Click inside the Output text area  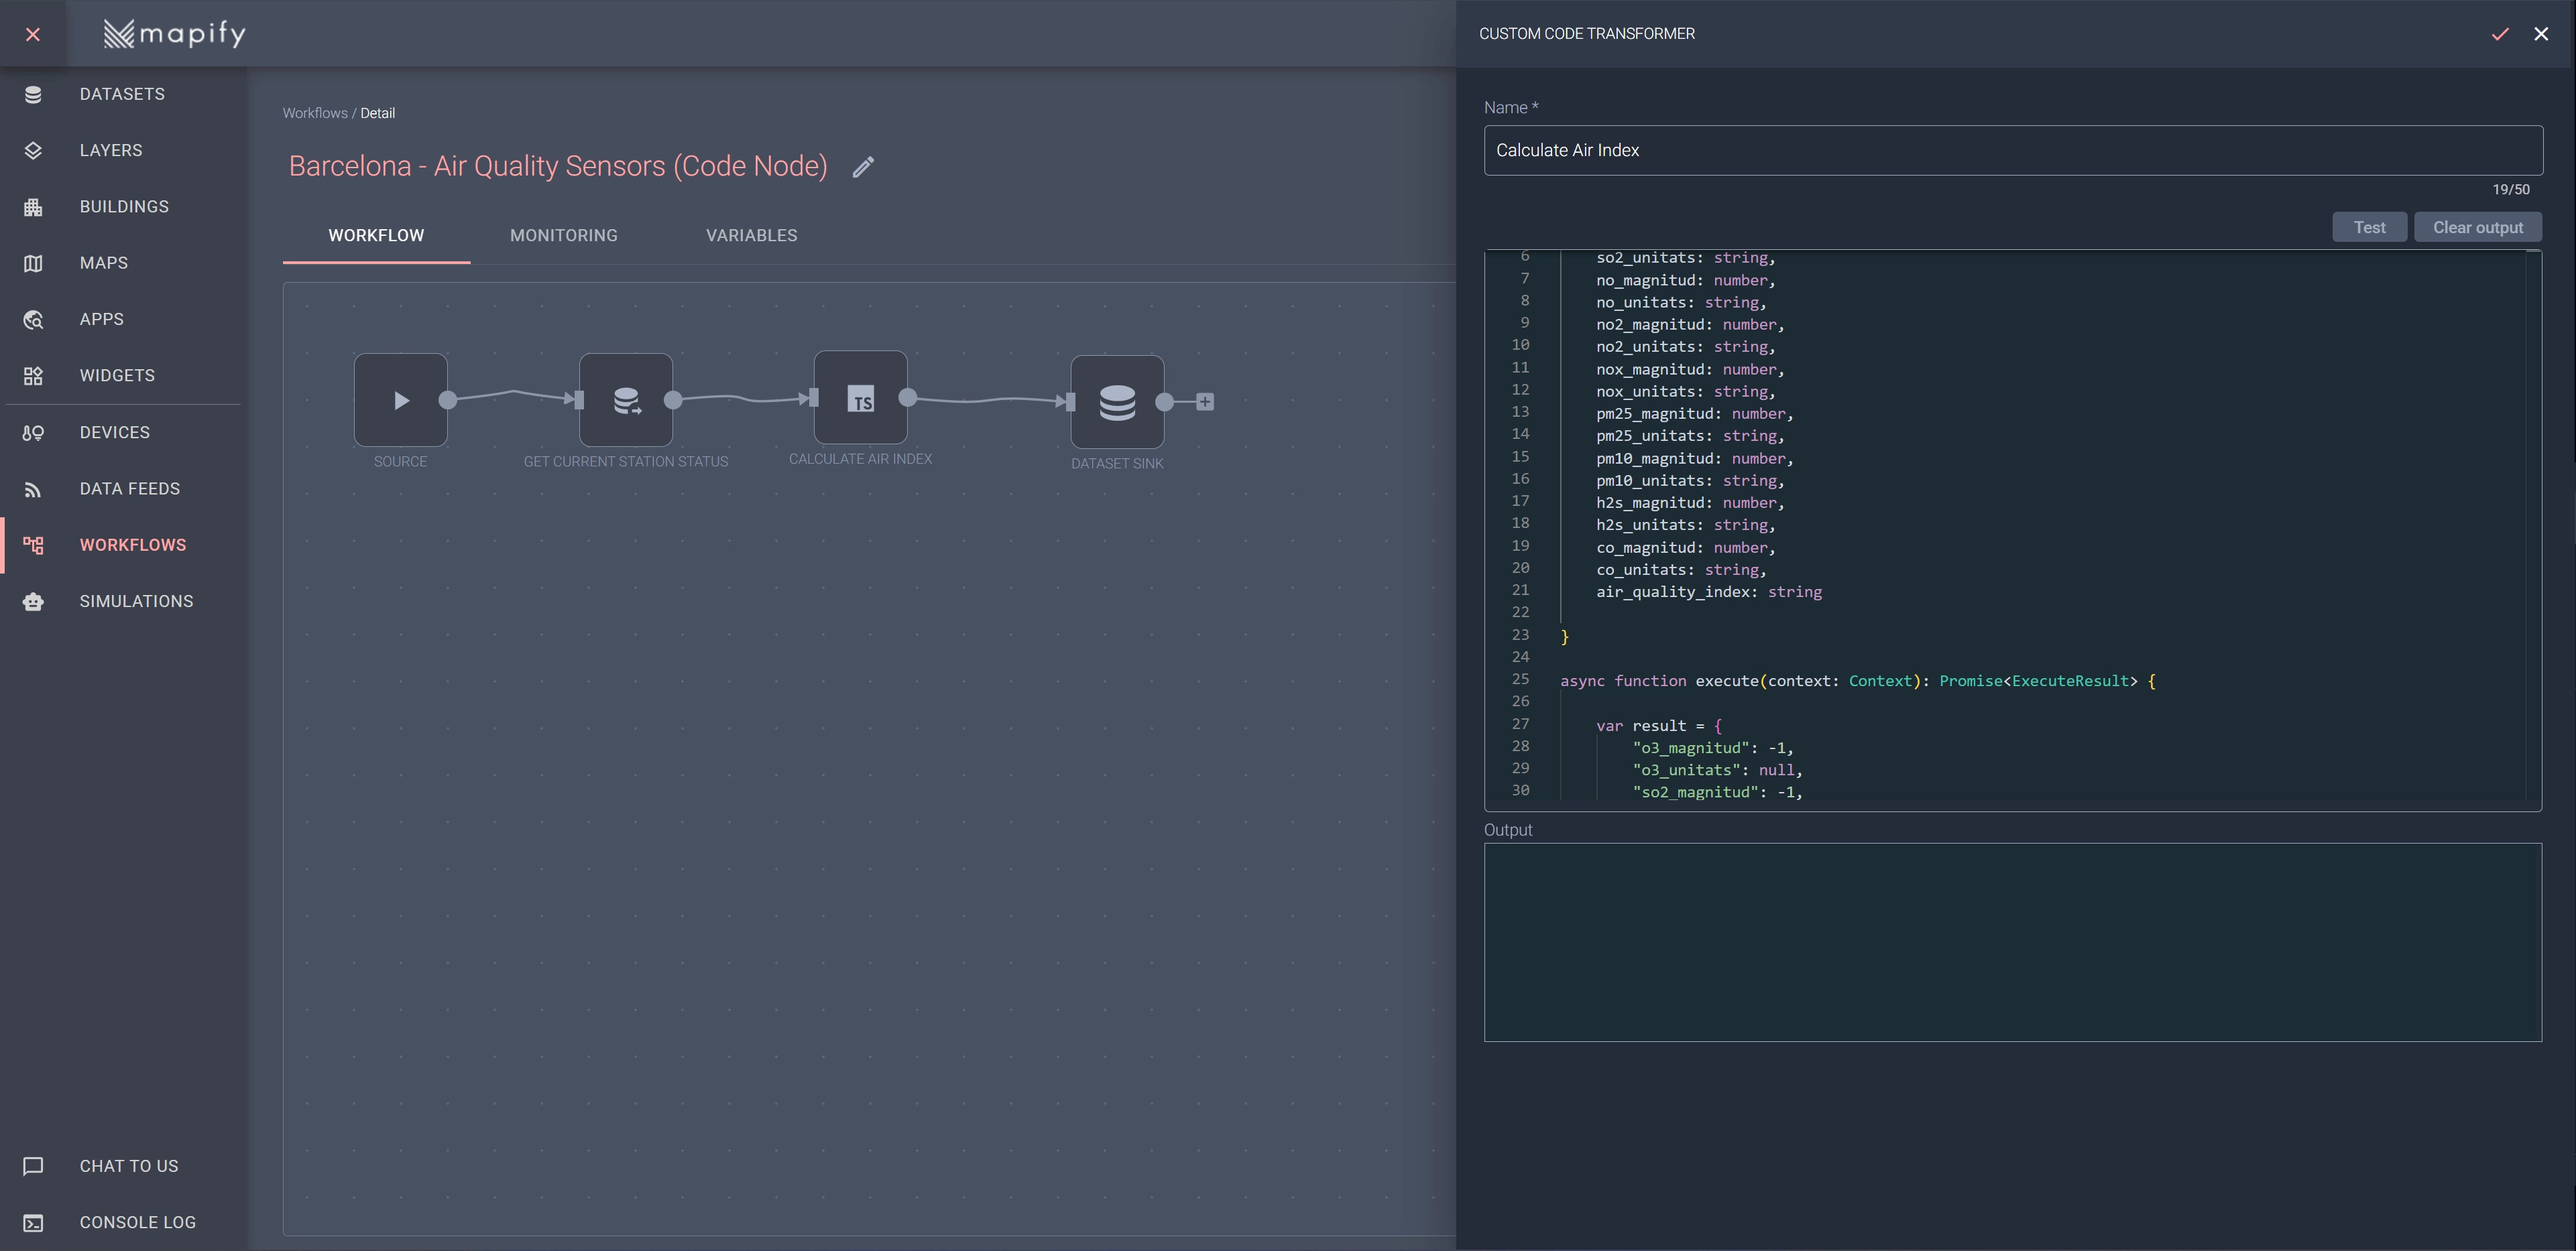[2013, 942]
